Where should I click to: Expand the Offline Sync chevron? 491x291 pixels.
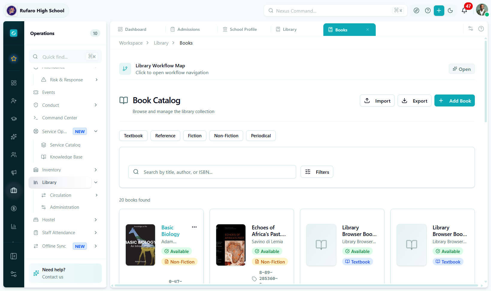coord(96,246)
